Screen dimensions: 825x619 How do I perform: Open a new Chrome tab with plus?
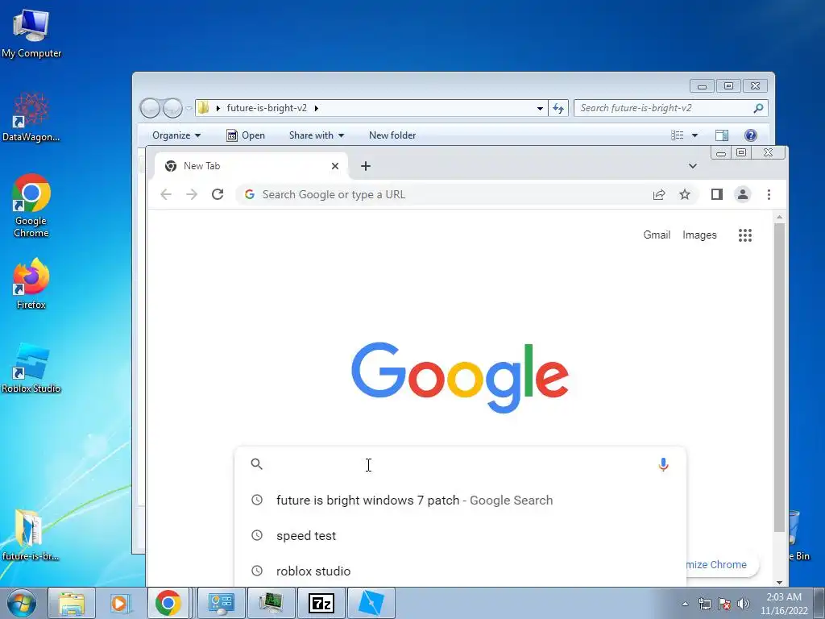click(x=366, y=166)
